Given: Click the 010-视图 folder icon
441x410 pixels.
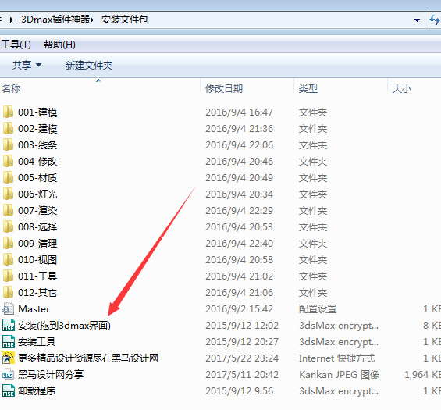Looking at the screenshot, I should [8, 259].
